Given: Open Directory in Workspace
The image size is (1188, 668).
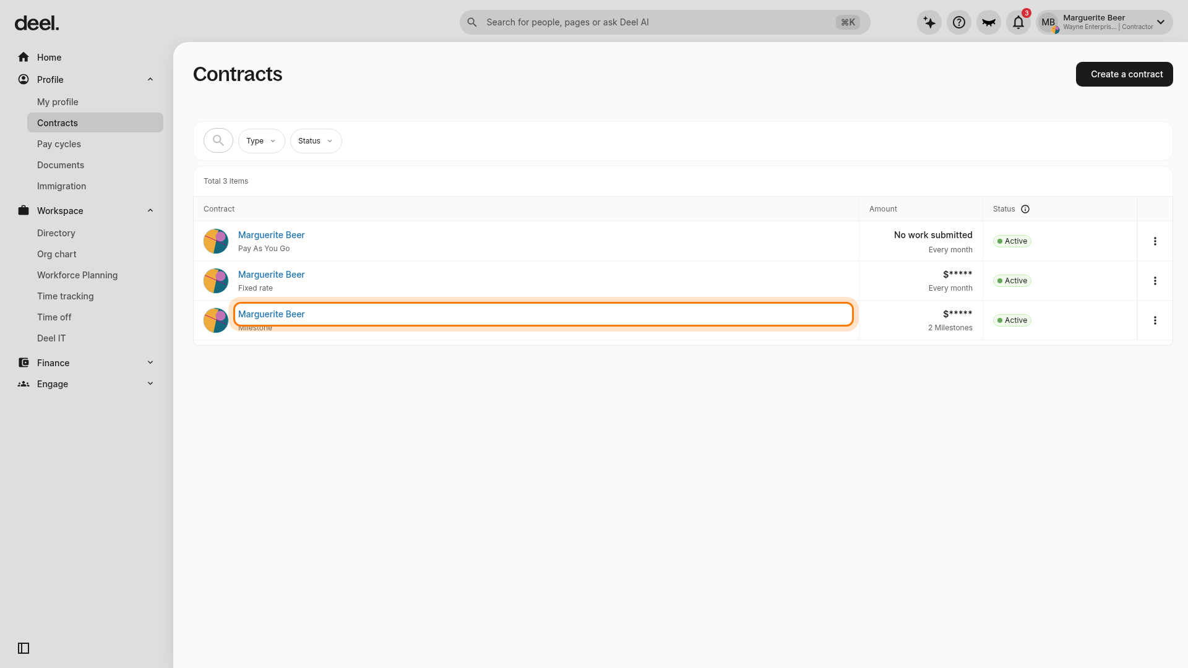Looking at the screenshot, I should pos(56,233).
